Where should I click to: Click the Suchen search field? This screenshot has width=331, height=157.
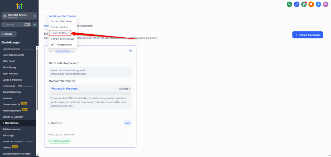pos(16,25)
